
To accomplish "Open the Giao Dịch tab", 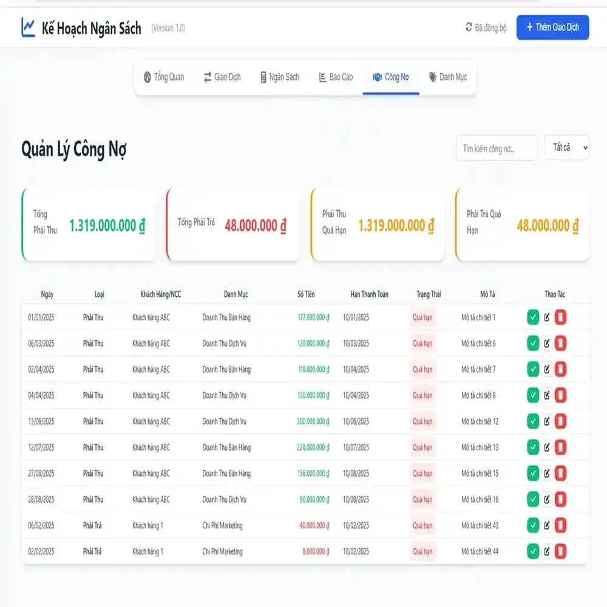I will pos(222,77).
